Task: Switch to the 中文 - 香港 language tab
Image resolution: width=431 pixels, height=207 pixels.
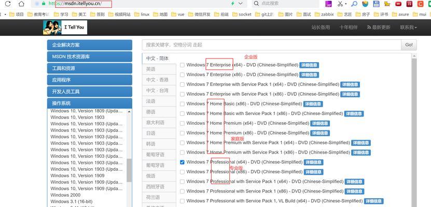Action: (x=159, y=80)
